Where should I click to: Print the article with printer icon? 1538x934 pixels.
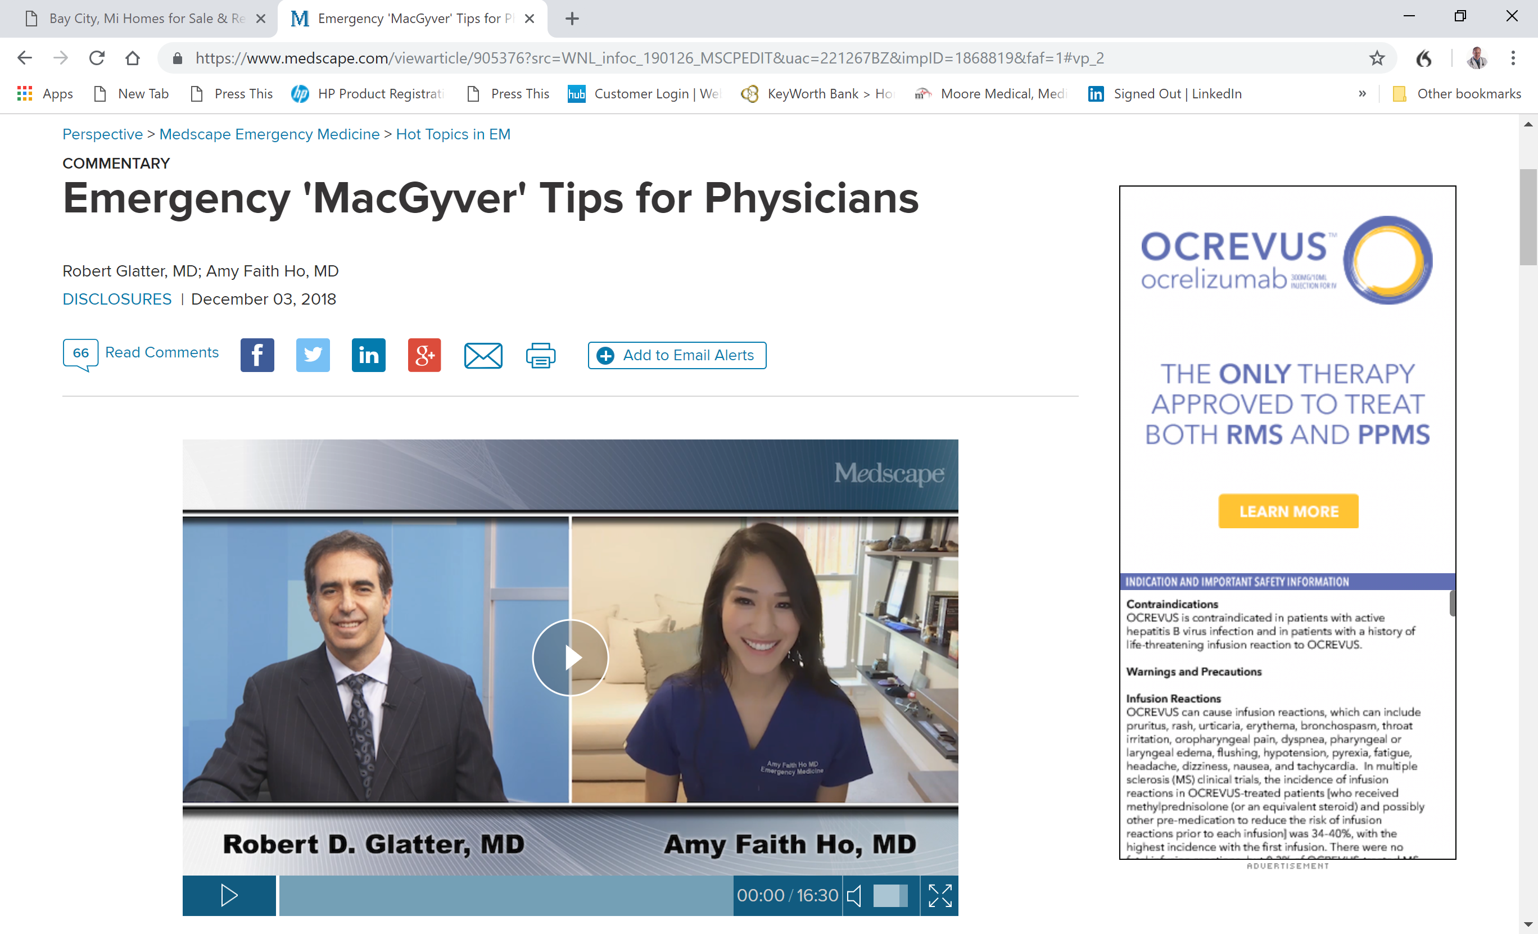541,355
